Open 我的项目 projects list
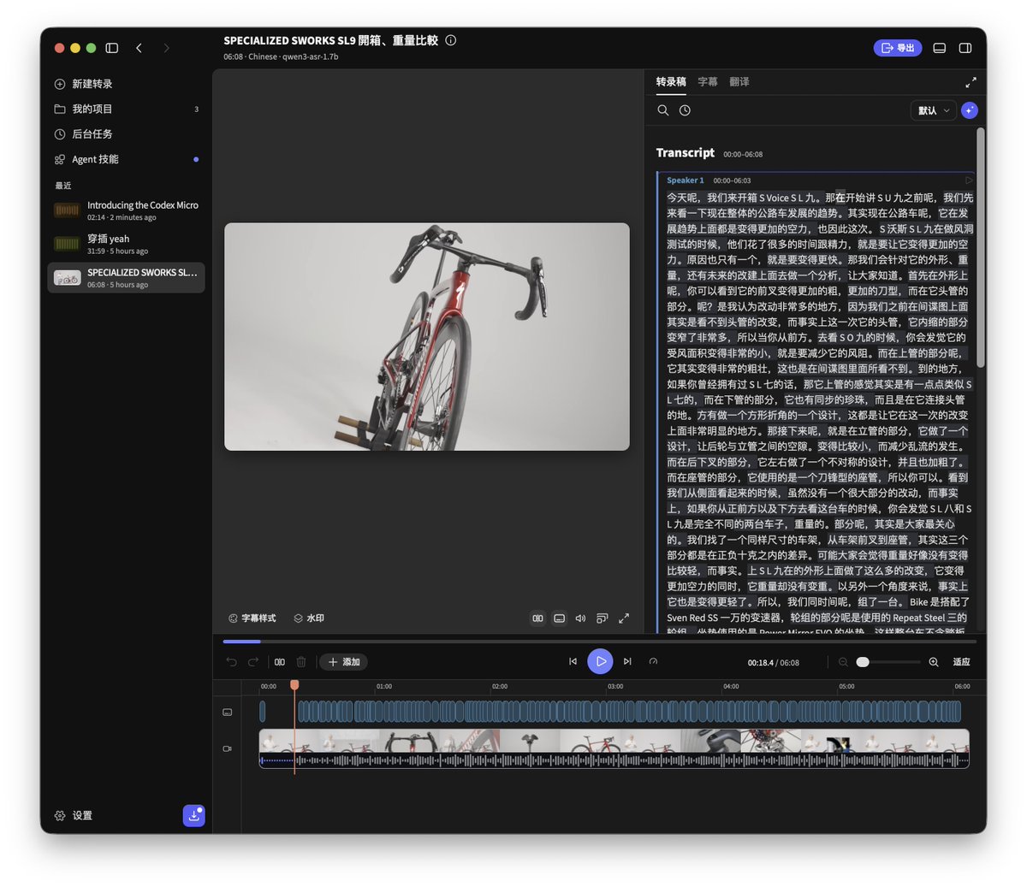This screenshot has width=1027, height=887. [127, 109]
